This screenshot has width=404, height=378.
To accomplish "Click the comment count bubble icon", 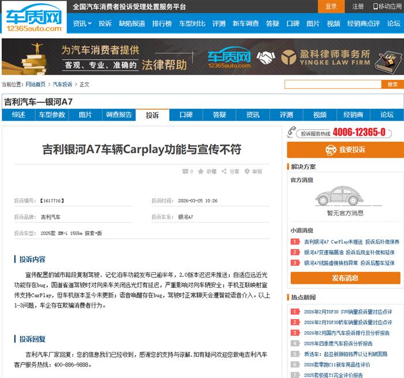I will [185, 172].
